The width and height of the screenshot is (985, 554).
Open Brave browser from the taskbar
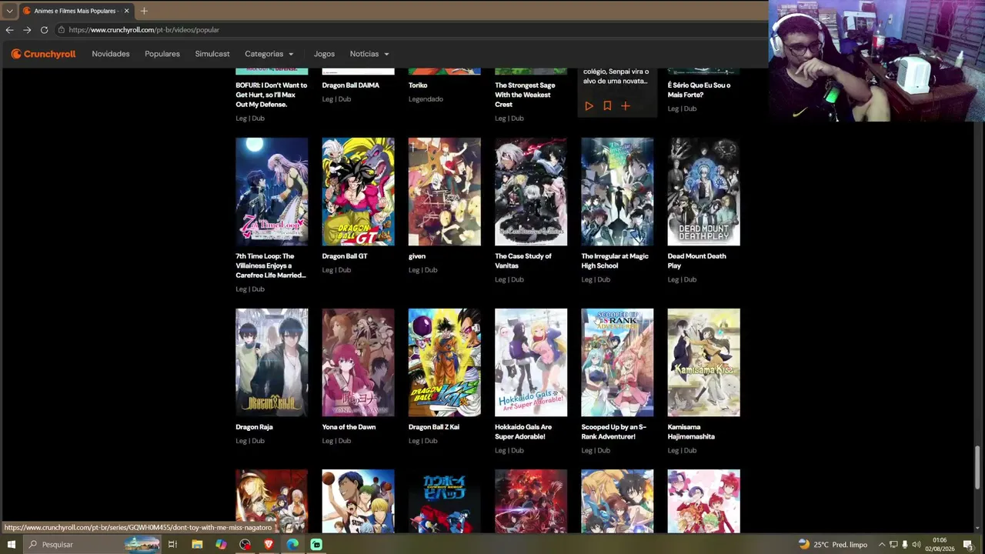[x=269, y=544]
